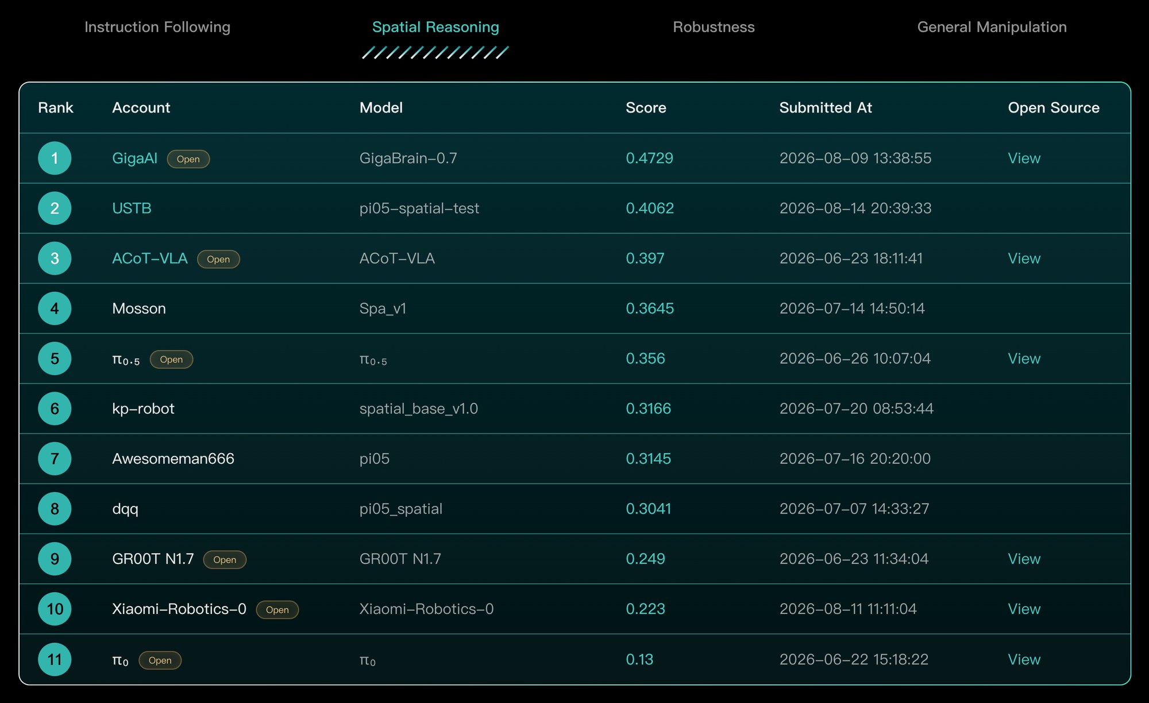The image size is (1149, 703).
Task: Click the score 0.13
Action: tap(639, 659)
